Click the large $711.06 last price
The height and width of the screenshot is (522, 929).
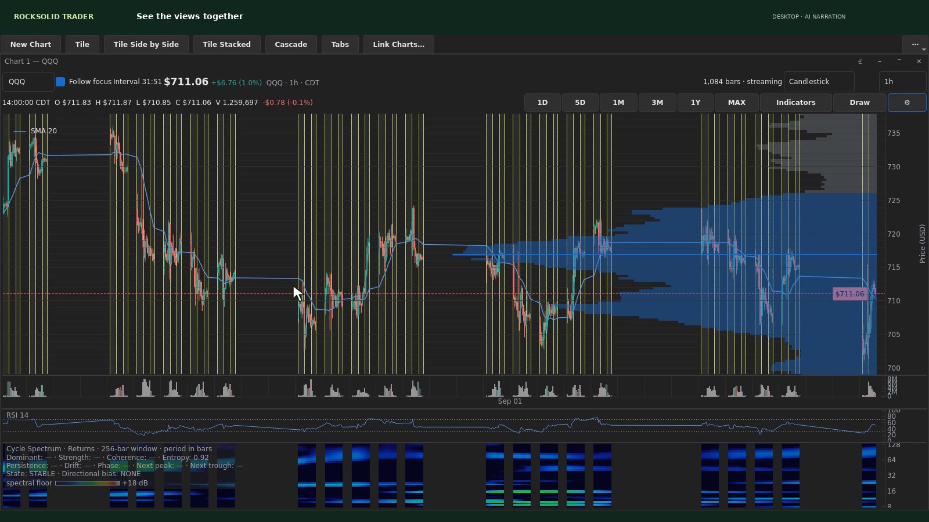coord(186,82)
